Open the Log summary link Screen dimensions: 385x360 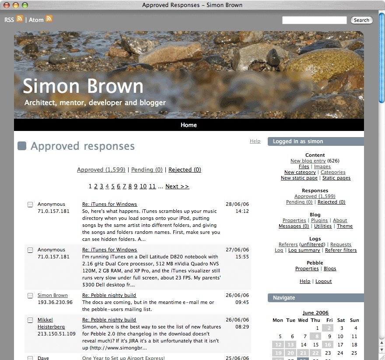pyautogui.click(x=304, y=250)
